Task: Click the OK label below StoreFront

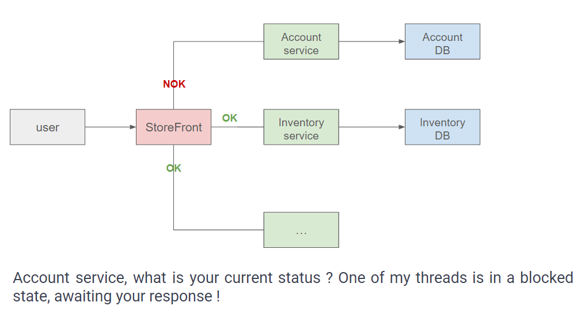Action: (x=173, y=168)
